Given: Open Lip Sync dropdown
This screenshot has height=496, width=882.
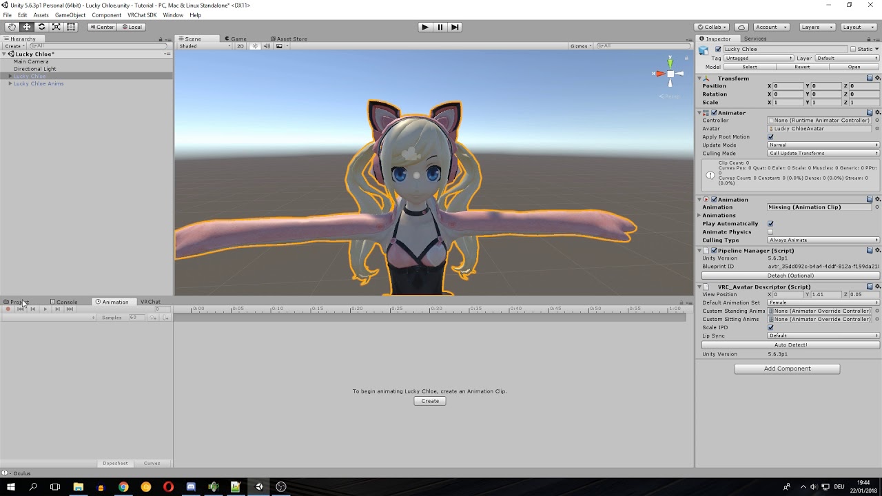Looking at the screenshot, I should pos(823,335).
